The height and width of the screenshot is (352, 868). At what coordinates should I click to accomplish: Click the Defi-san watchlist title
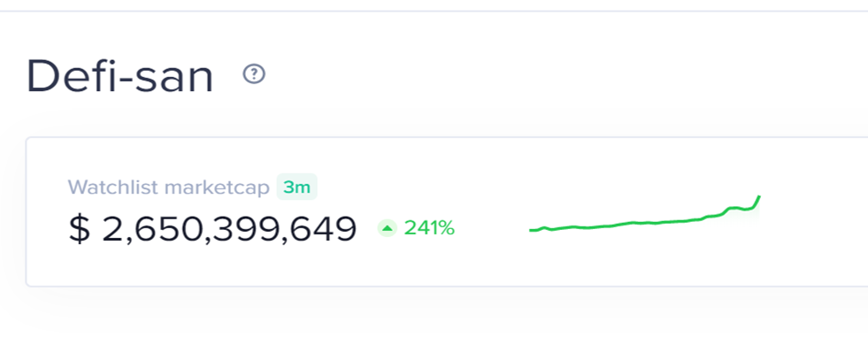pos(119,76)
